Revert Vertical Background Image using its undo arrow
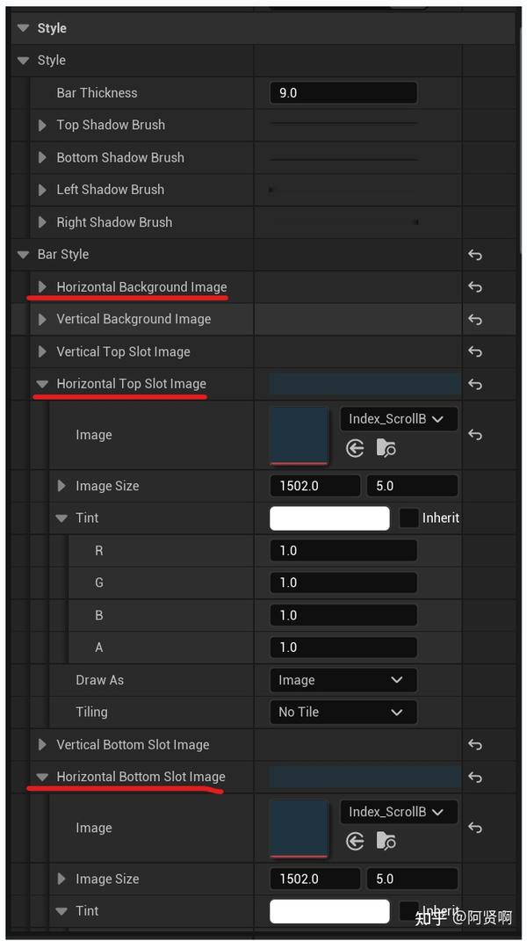Viewport: 527px width, 941px height. point(474,319)
